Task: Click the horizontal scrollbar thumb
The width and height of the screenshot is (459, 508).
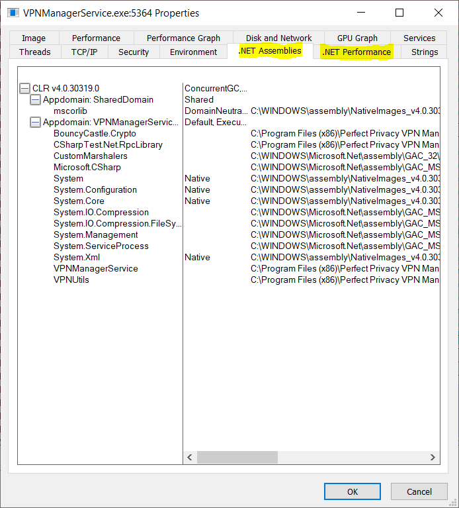Action: tap(237, 457)
